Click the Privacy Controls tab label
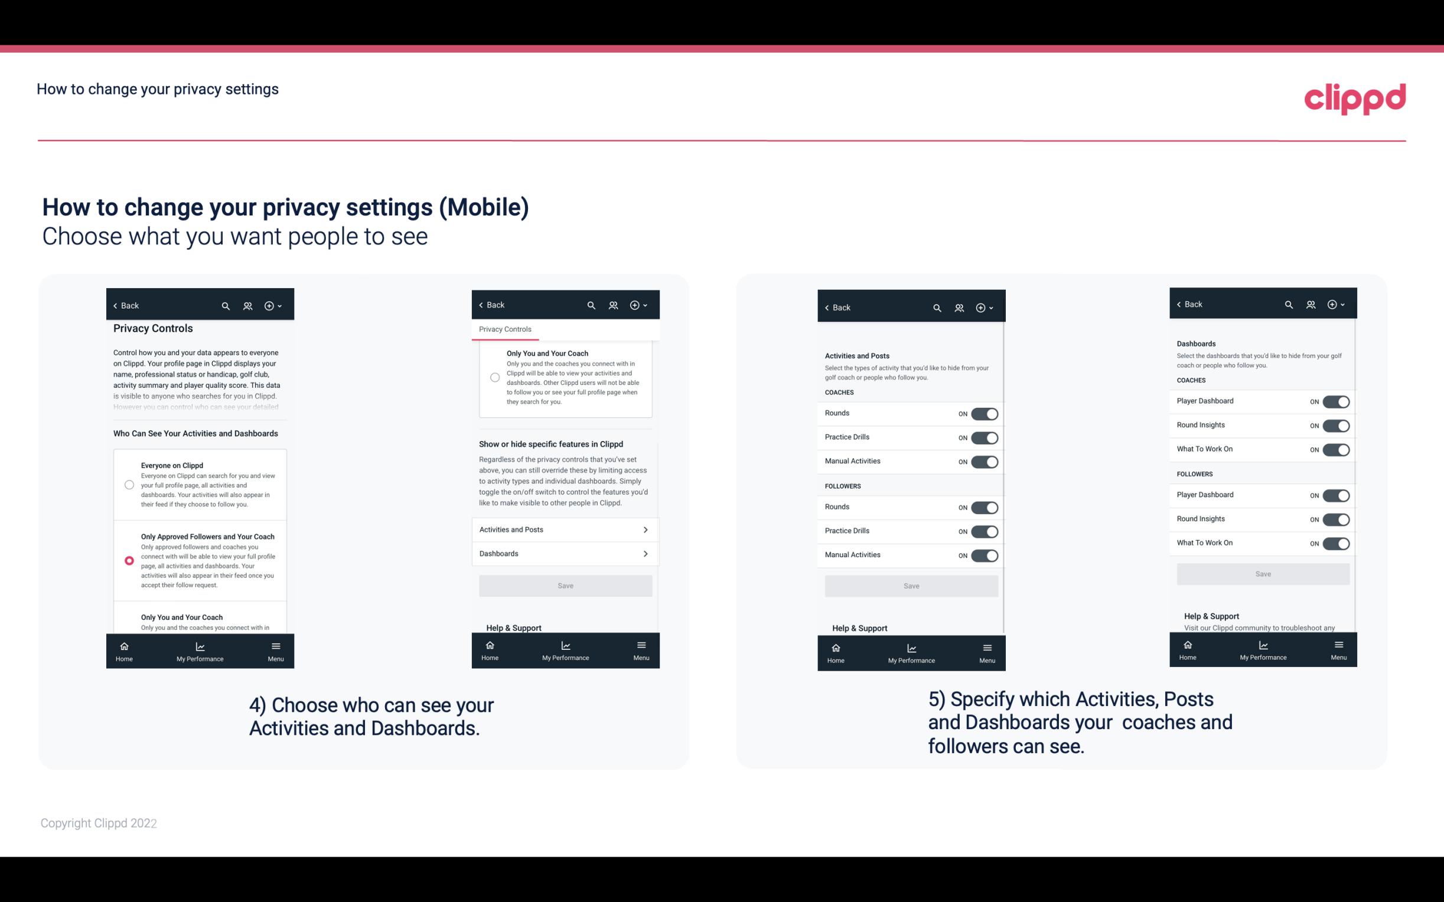This screenshot has width=1444, height=902. (505, 329)
